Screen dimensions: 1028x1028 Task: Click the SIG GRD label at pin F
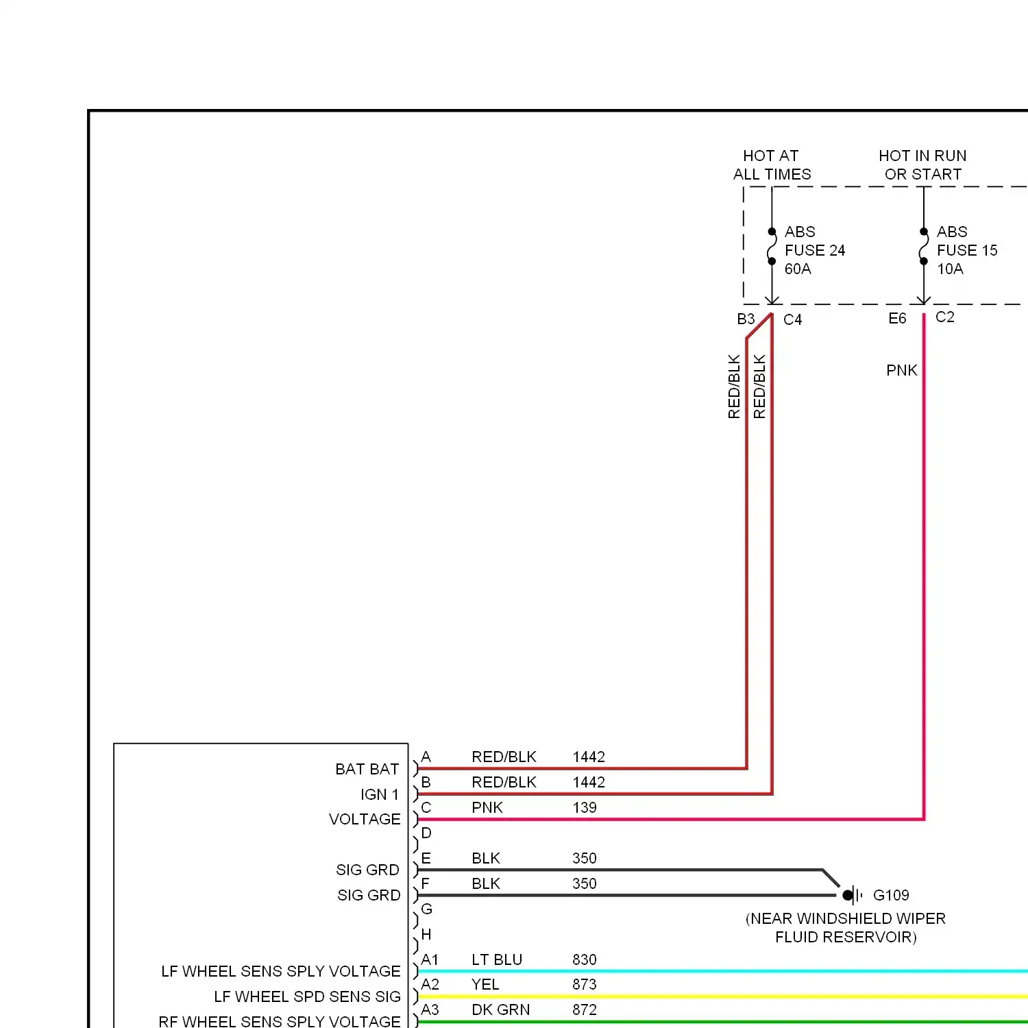(369, 895)
